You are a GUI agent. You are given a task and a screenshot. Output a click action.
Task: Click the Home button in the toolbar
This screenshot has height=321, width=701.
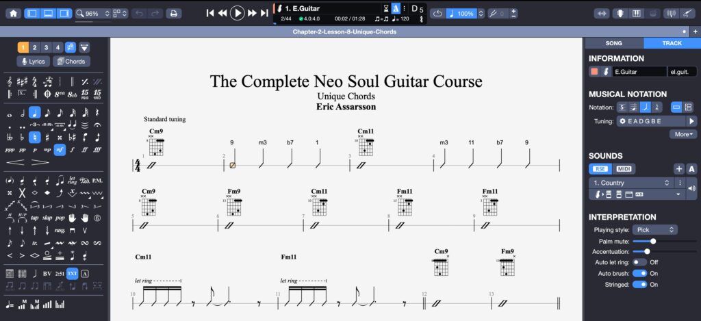coord(12,13)
